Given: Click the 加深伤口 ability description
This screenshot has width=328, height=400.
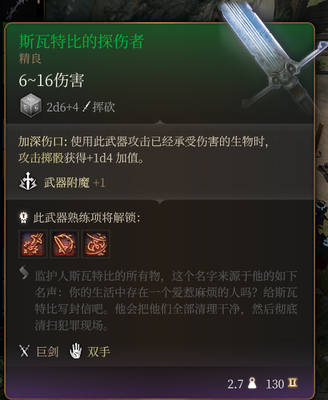Looking at the screenshot, I should [x=143, y=150].
